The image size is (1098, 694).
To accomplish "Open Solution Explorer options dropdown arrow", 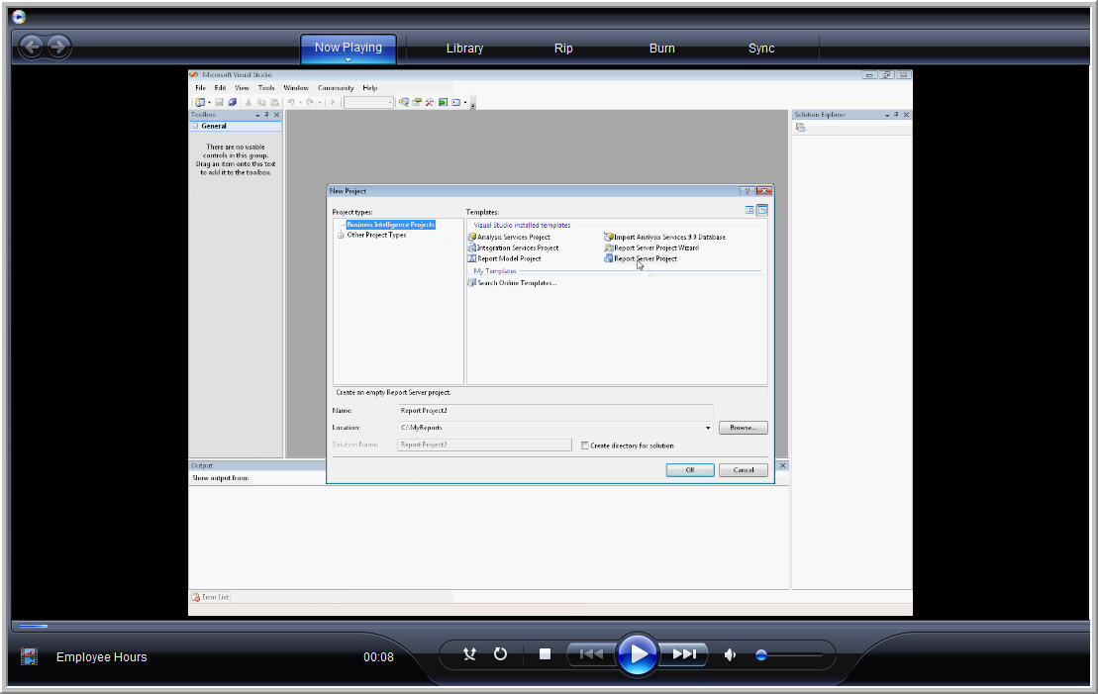I will coord(887,115).
